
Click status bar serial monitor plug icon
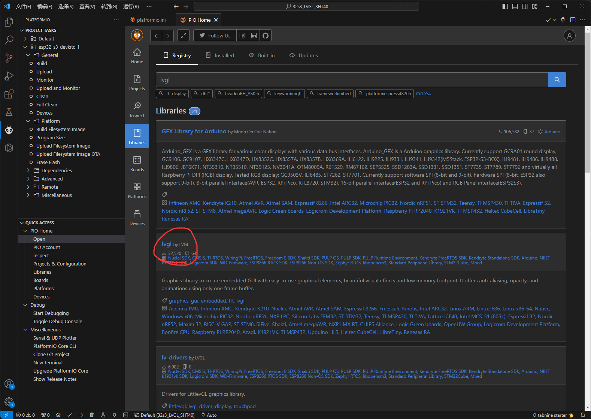114,415
